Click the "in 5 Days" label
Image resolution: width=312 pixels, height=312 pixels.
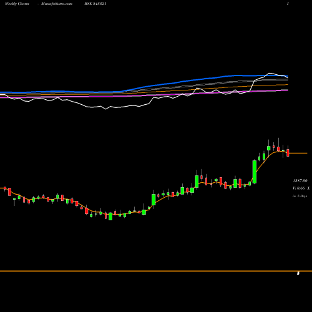tap(300, 196)
